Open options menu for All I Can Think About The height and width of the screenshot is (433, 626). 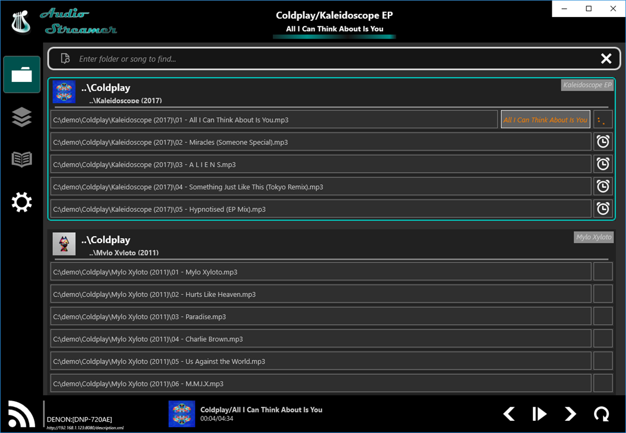click(603, 119)
